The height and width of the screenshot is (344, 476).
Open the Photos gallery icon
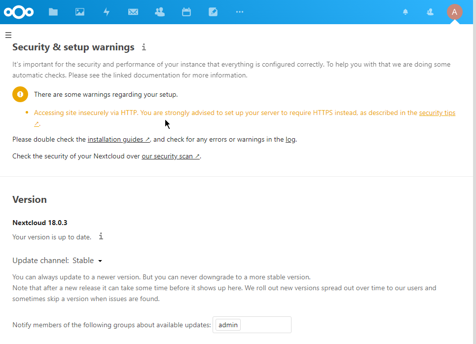pyautogui.click(x=80, y=12)
